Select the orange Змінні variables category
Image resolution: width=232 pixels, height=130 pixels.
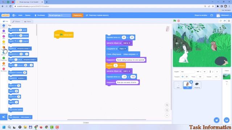tap(4, 64)
